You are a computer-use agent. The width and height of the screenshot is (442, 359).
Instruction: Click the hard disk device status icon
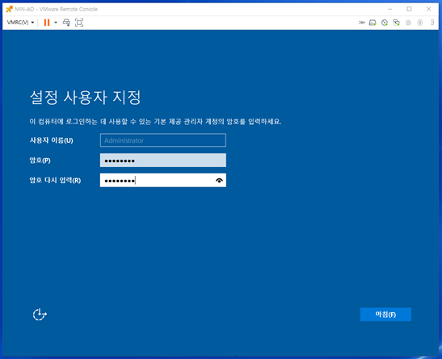373,23
